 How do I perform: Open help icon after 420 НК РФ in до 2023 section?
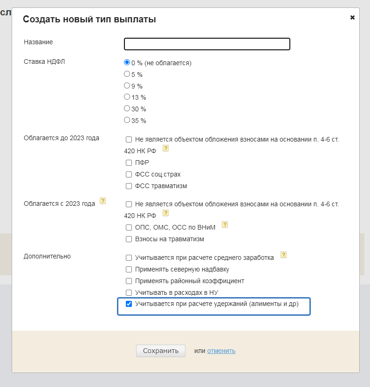pos(165,149)
